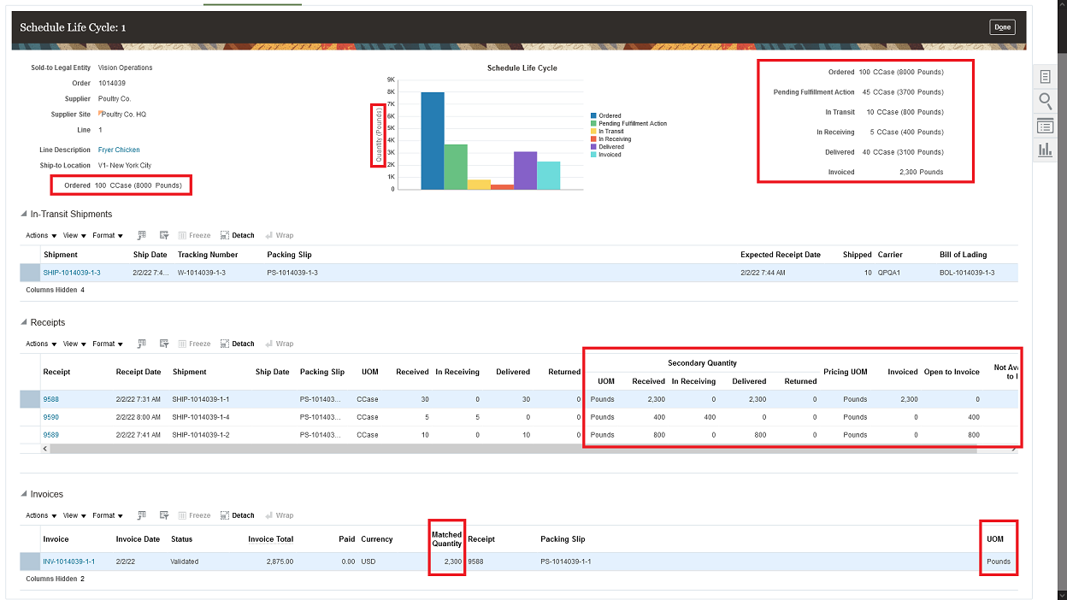
Task: Click Wrap in Receipts toolbar
Action: pos(280,344)
